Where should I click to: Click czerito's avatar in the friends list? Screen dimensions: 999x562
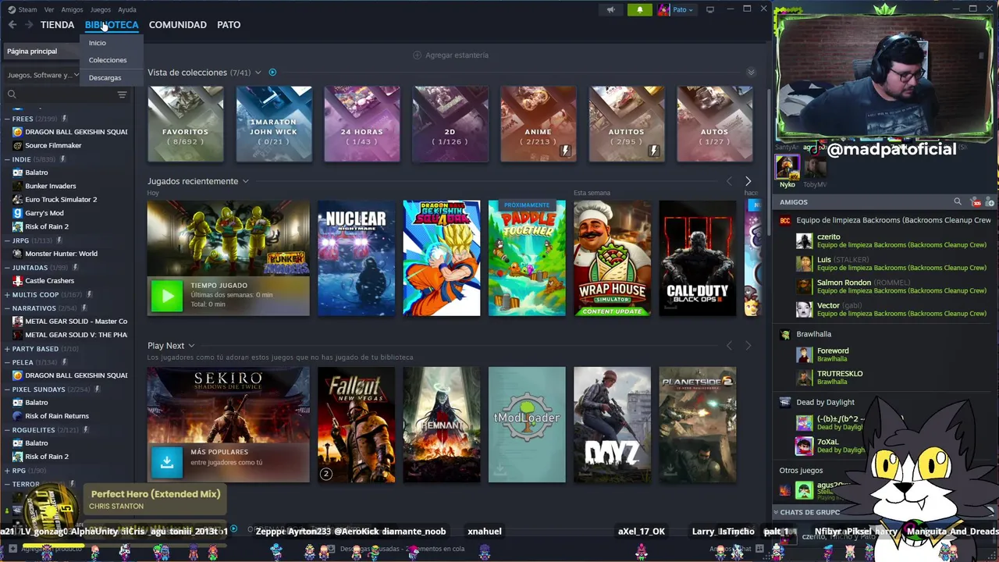pyautogui.click(x=804, y=240)
